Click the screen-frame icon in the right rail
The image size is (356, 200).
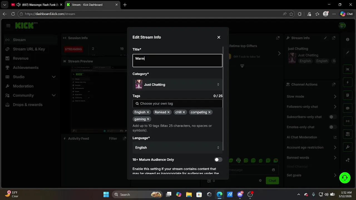(x=347, y=69)
